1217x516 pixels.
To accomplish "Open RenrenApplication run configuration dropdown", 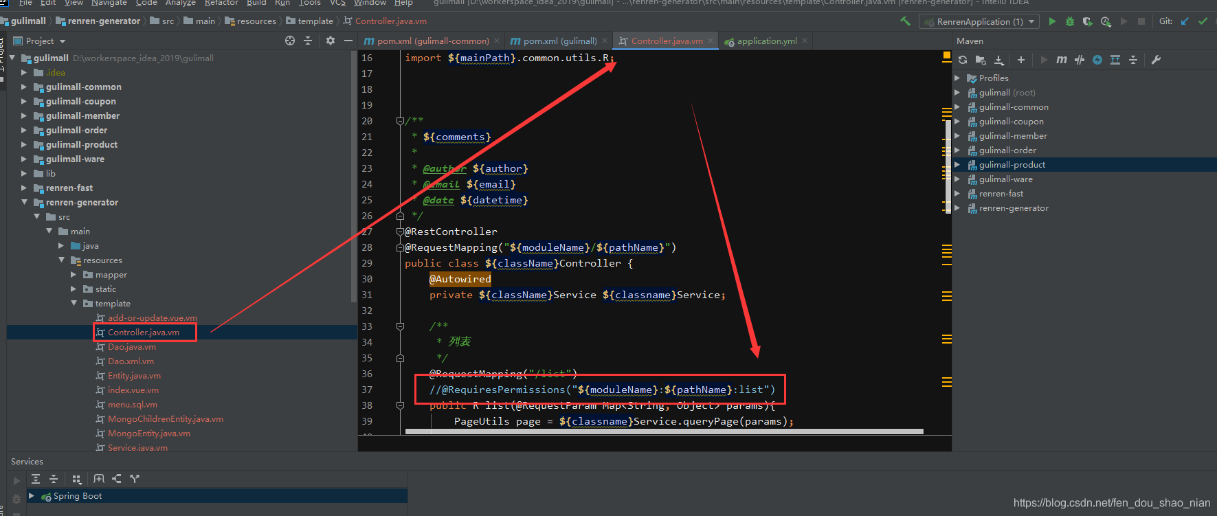I will tap(979, 21).
